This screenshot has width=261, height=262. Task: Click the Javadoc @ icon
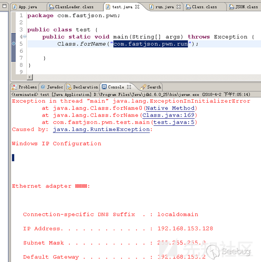pyautogui.click(x=43, y=87)
